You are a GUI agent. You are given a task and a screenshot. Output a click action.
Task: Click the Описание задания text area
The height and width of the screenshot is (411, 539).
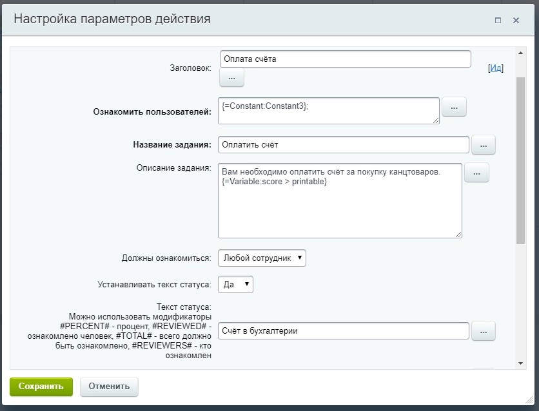click(340, 201)
